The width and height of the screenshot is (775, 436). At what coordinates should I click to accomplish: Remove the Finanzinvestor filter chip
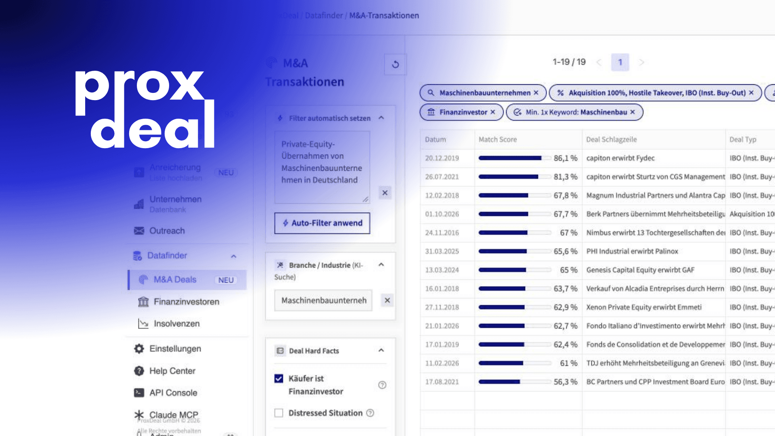pyautogui.click(x=493, y=112)
